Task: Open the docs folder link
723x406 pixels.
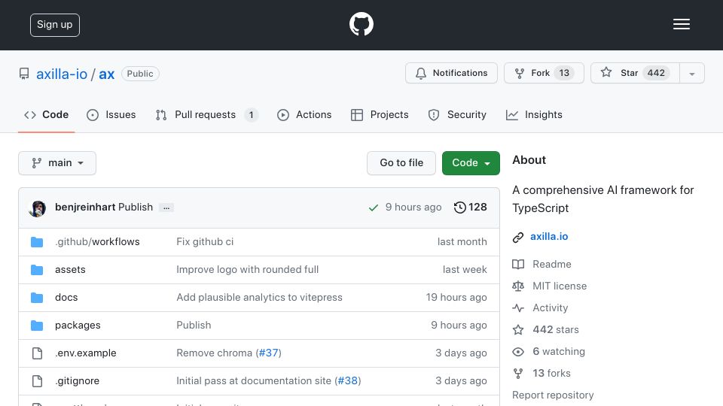Action: coord(66,298)
